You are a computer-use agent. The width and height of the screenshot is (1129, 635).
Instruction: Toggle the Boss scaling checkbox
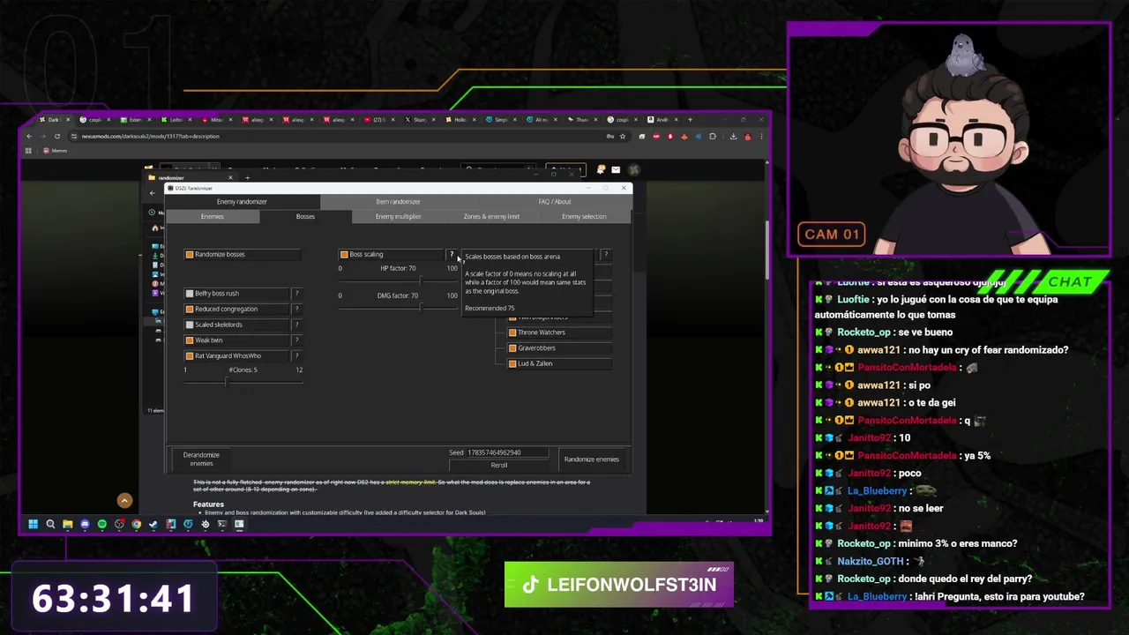344,254
